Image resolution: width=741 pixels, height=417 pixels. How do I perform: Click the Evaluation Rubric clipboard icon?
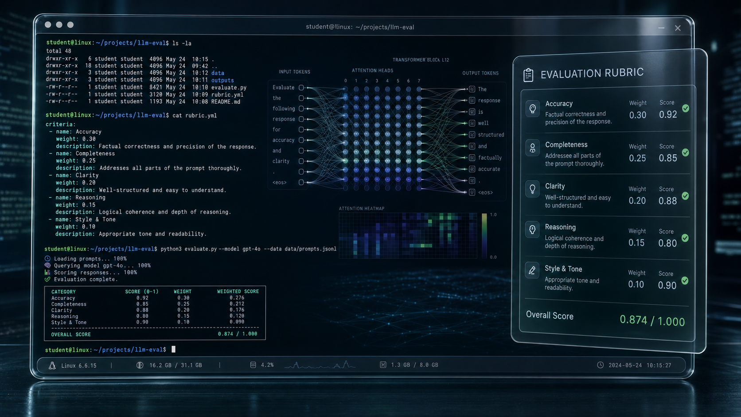pos(528,75)
